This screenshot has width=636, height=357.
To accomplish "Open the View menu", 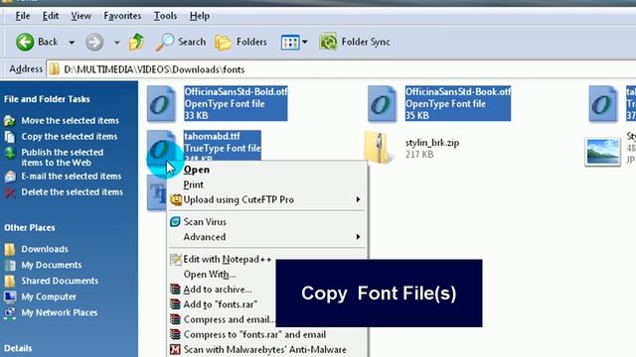I will (x=81, y=16).
